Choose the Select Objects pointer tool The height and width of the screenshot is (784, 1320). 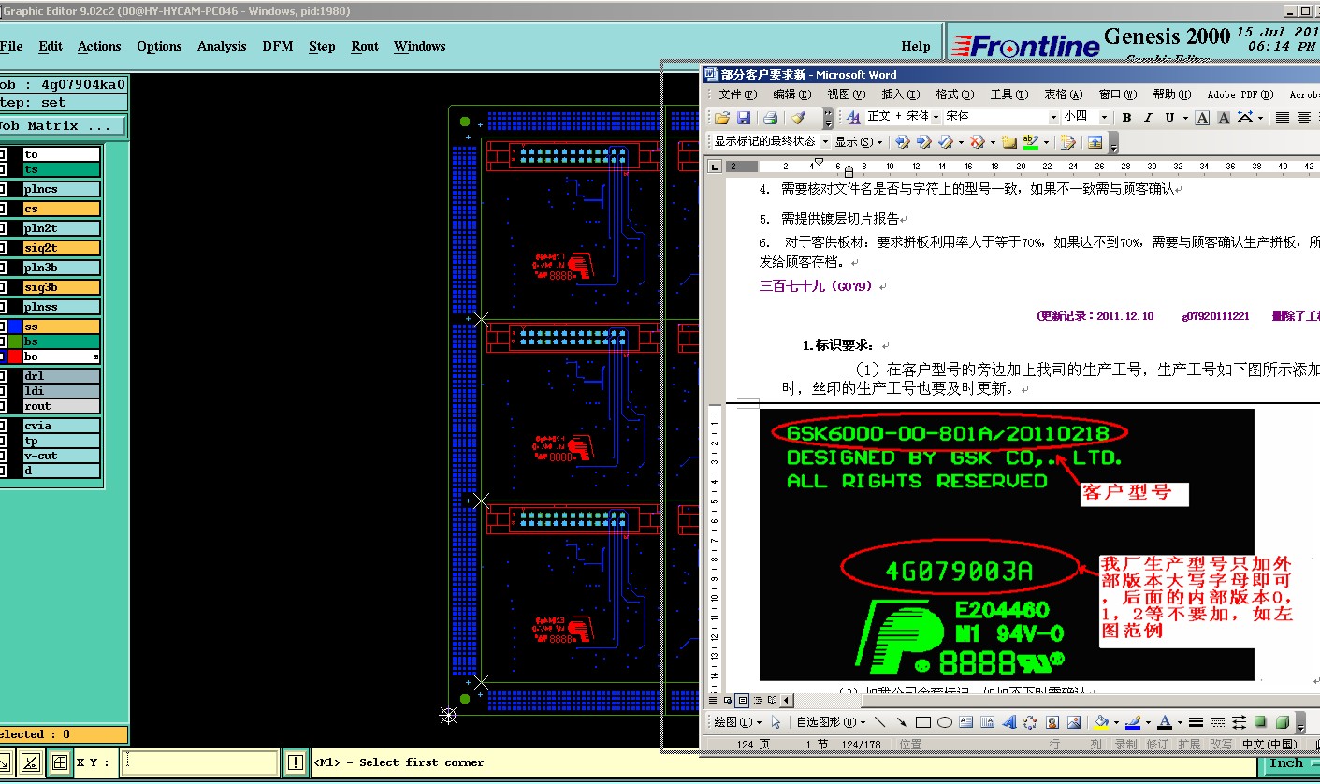pos(776,722)
